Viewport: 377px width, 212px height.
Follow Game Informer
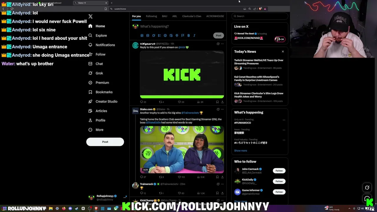[279, 192]
